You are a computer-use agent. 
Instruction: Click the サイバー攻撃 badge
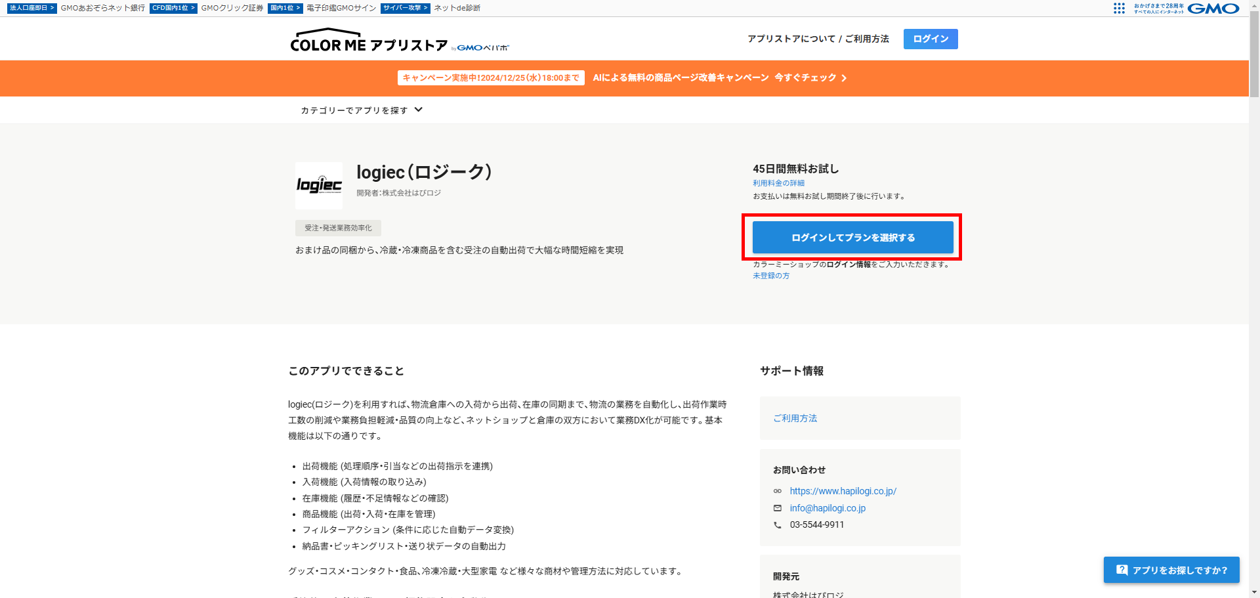coord(405,8)
